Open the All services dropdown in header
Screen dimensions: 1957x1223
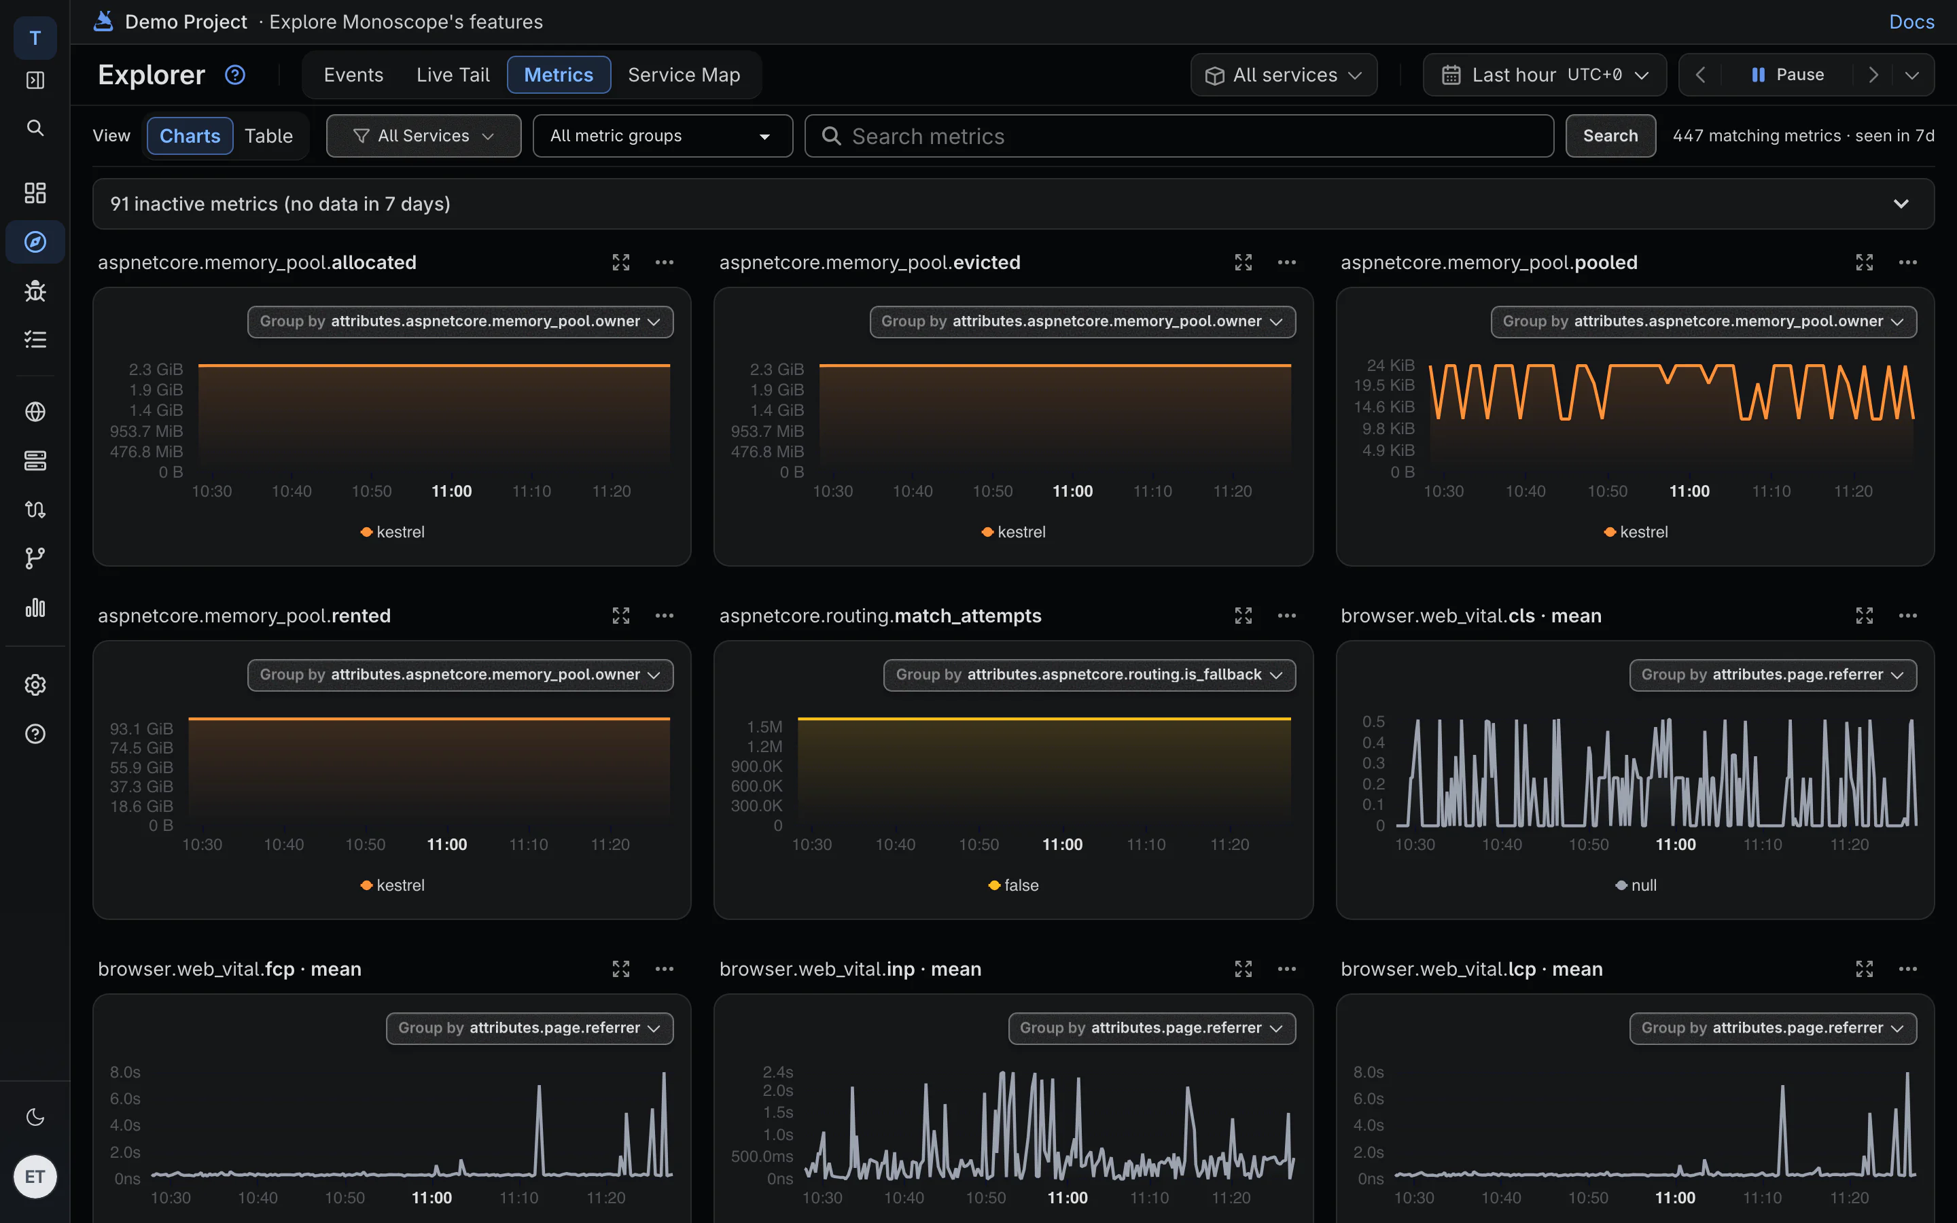coord(1284,75)
